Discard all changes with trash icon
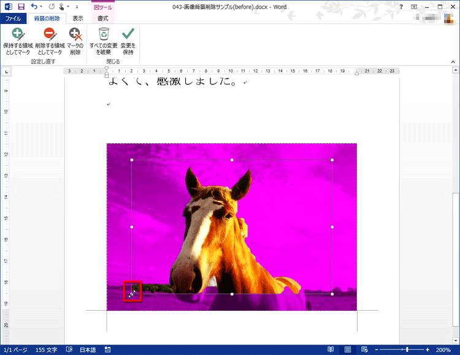The height and width of the screenshot is (355, 460). 104,41
